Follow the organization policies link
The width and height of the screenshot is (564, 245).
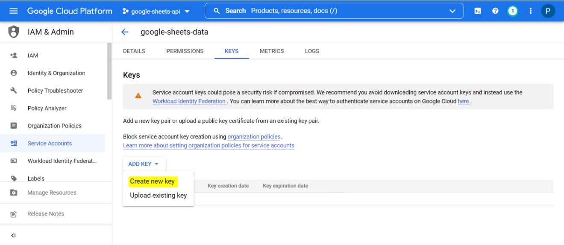[254, 137]
